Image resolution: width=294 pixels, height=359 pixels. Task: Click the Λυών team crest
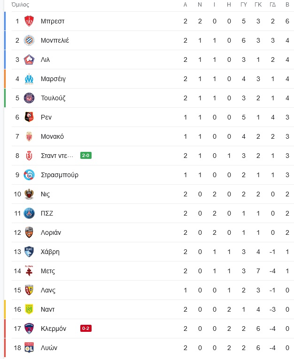(x=29, y=348)
